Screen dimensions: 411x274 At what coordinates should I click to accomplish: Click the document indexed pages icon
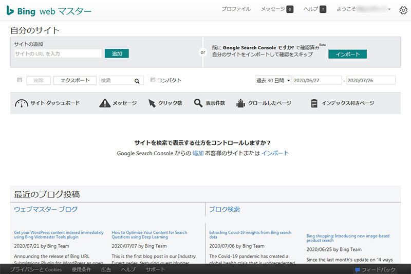click(x=314, y=103)
